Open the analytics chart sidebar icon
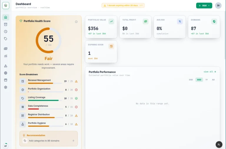Screen dimensions: 226x149 (6, 56)
